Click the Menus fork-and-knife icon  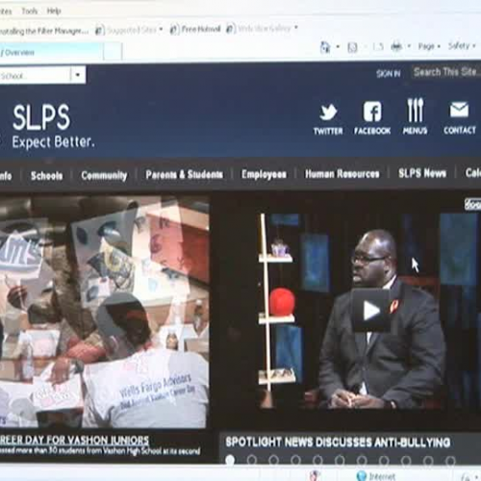point(416,110)
